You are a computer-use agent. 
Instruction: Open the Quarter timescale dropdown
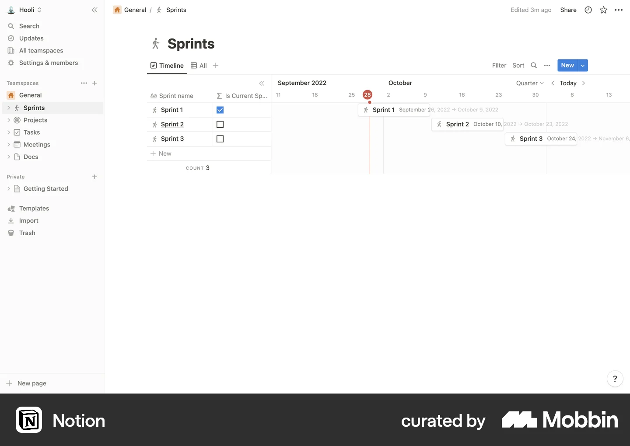pos(530,83)
